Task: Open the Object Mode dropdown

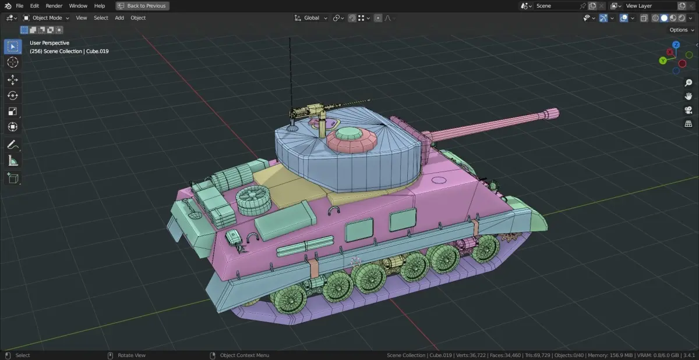Action: click(x=45, y=18)
